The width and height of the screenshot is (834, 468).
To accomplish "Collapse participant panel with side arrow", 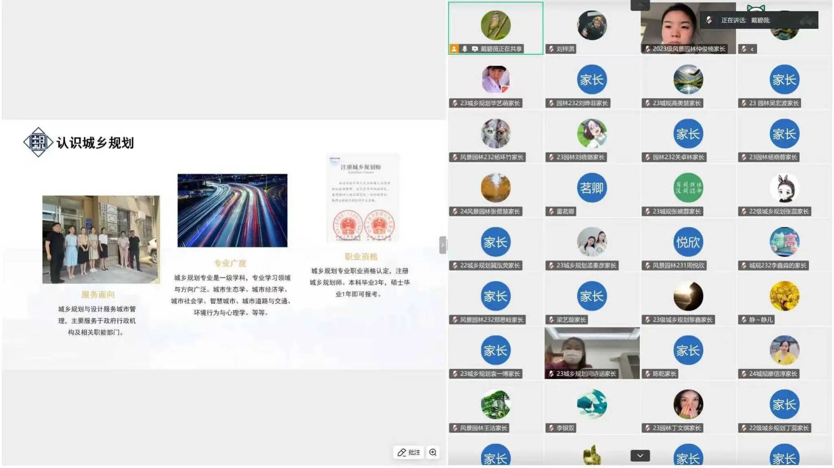I will (x=443, y=245).
